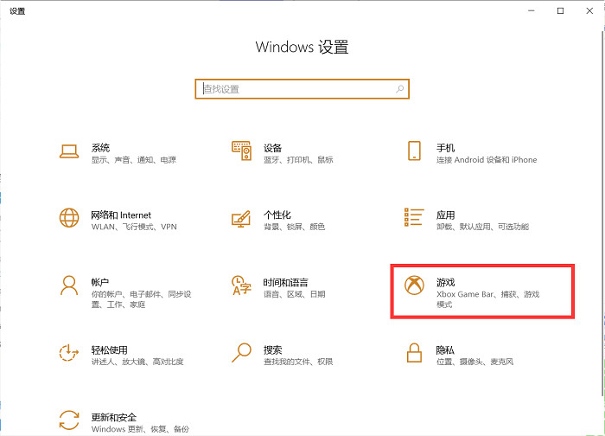Select the 设备 heading text

pyautogui.click(x=273, y=148)
